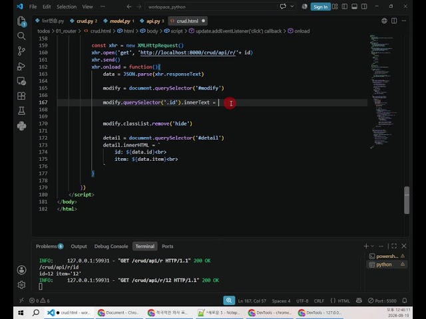426x319 pixels.
Task: Open editor More Actions ellipsis
Action: tap(404, 21)
